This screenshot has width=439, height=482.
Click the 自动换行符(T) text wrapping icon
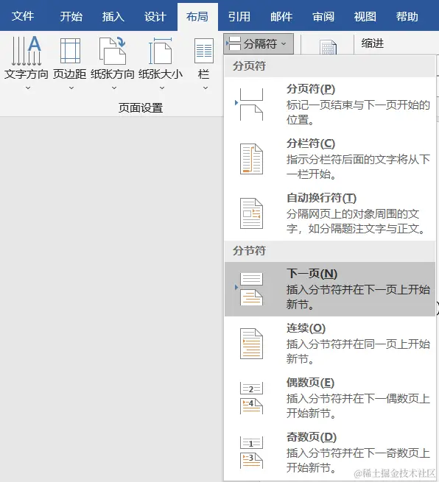[251, 213]
